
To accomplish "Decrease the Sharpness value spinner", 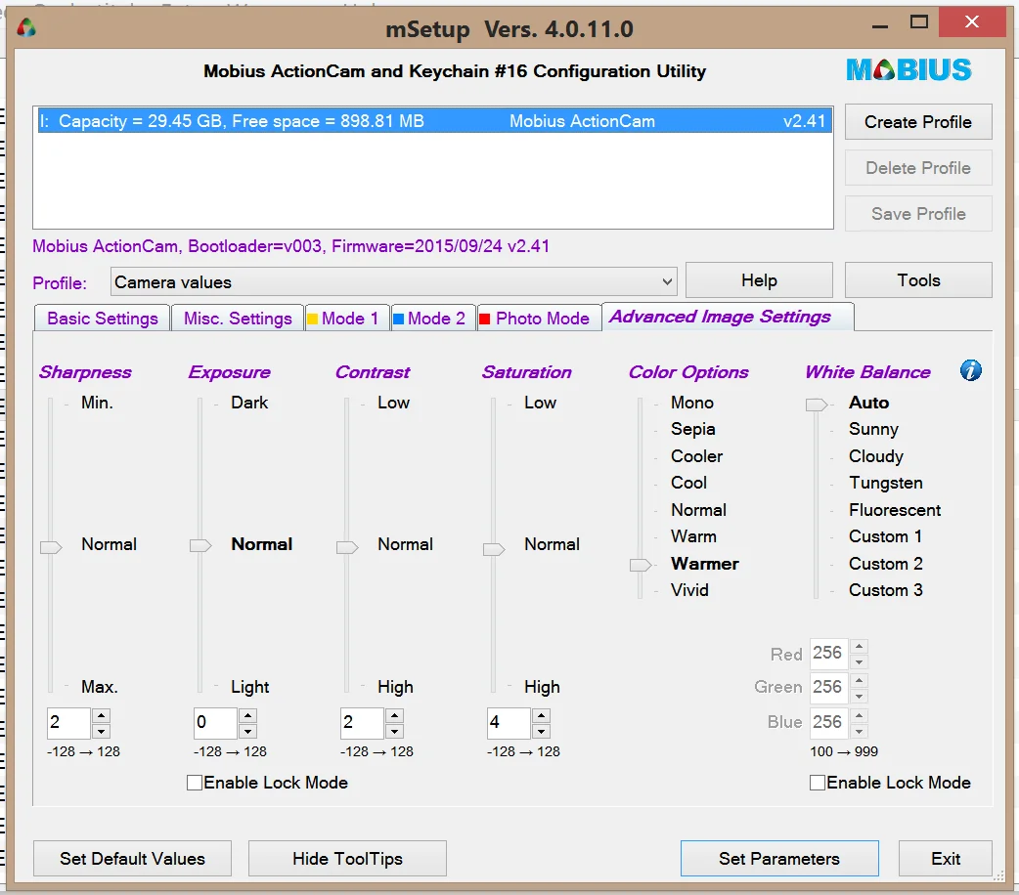I will pos(101,731).
